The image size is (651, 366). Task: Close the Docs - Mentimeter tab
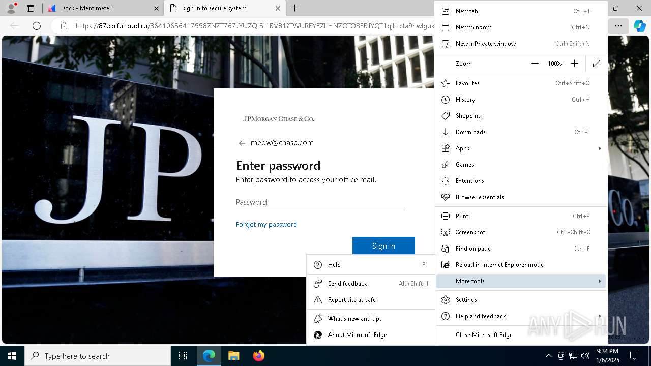pos(156,8)
